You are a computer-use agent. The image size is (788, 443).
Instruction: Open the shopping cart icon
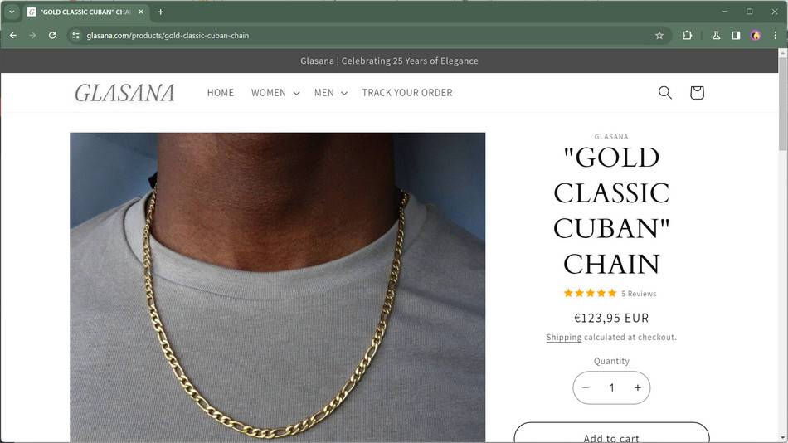pos(697,93)
